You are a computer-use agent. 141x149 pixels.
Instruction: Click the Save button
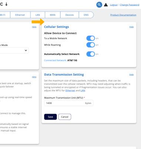tap(50, 117)
